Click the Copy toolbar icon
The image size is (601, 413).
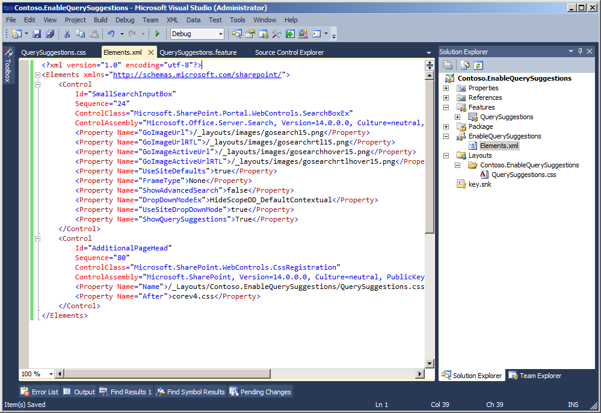click(80, 34)
